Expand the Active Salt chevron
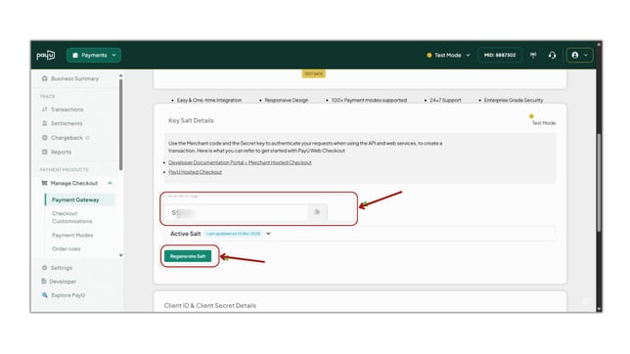This screenshot has height=354, width=630. click(268, 234)
